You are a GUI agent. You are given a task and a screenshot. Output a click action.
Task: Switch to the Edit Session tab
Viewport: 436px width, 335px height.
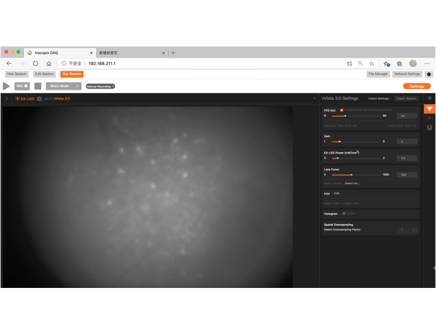(44, 74)
